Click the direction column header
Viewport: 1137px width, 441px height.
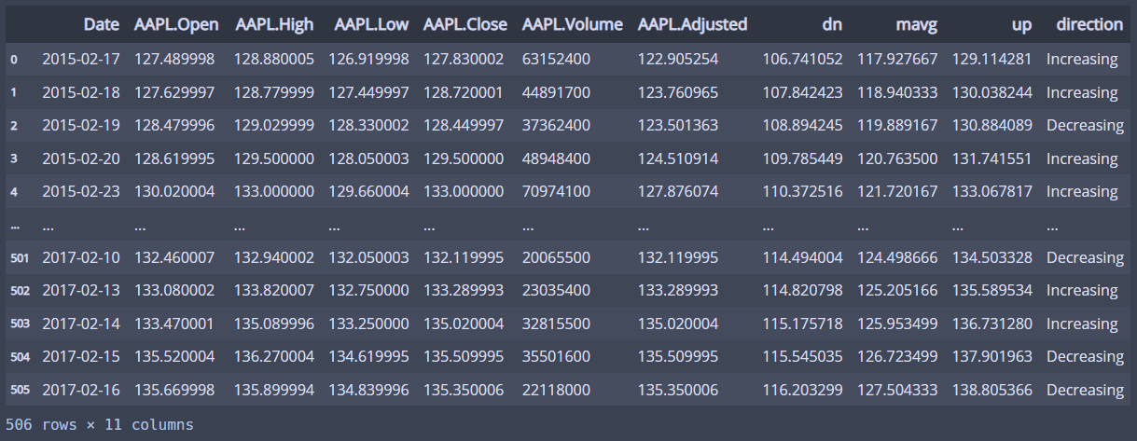coord(1089,24)
